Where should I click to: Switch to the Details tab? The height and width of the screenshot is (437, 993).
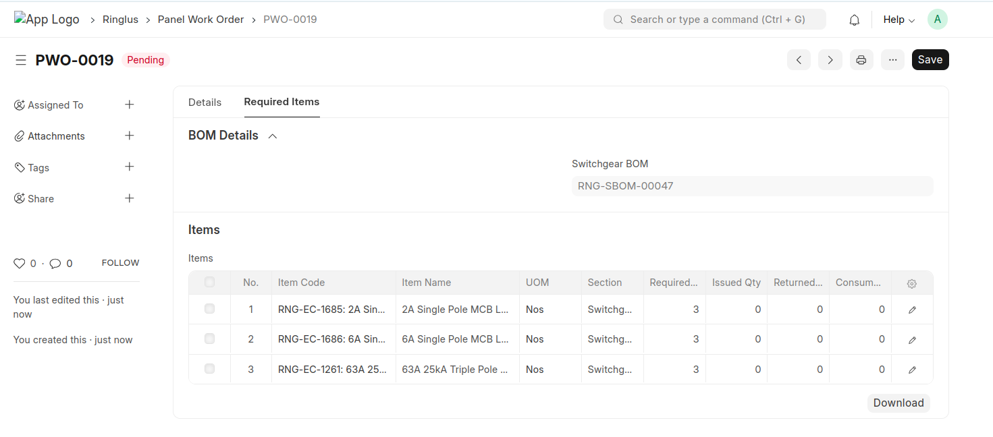tap(205, 103)
